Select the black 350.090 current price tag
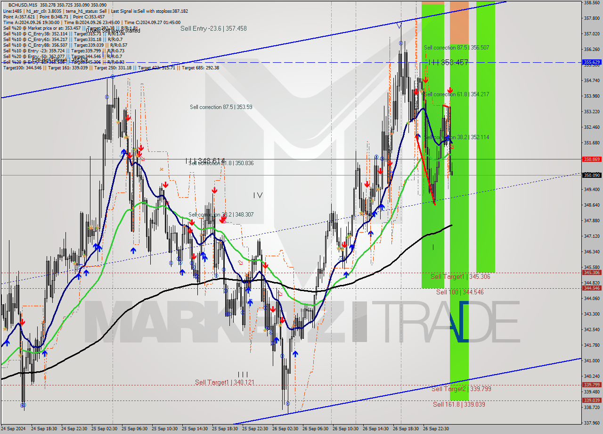Image resolution: width=603 pixels, height=434 pixels. click(x=592, y=175)
